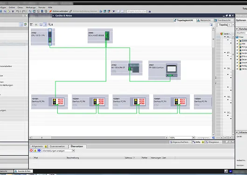Collapse the Information section expander
The width and height of the screenshot is (247, 175).
point(237,132)
